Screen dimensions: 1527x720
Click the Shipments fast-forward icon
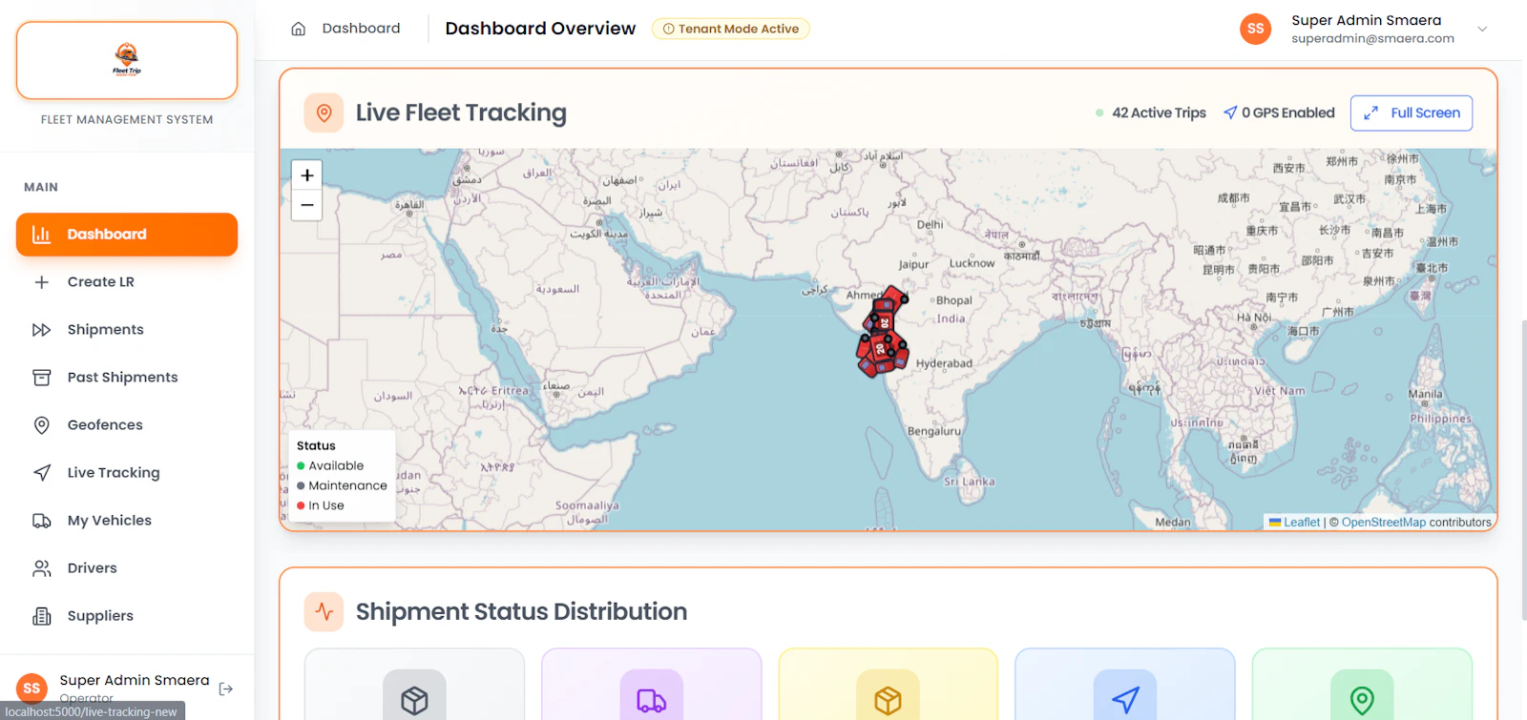tap(41, 330)
